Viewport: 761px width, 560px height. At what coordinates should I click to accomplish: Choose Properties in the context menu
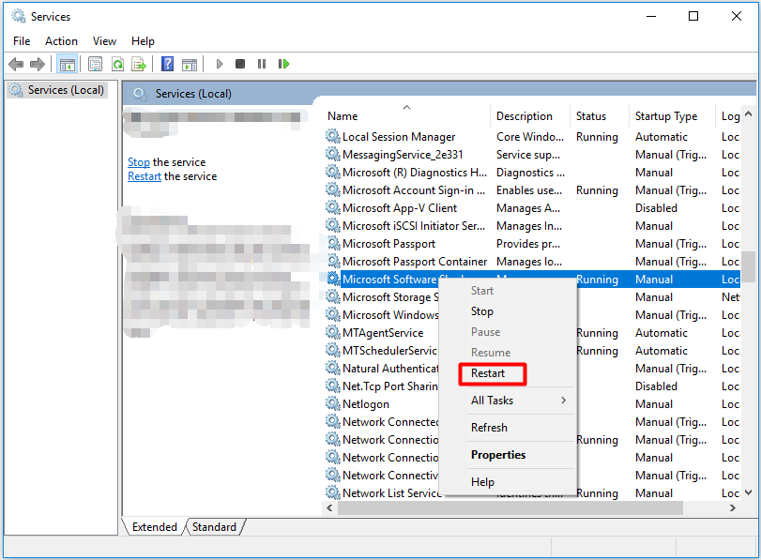tap(498, 455)
